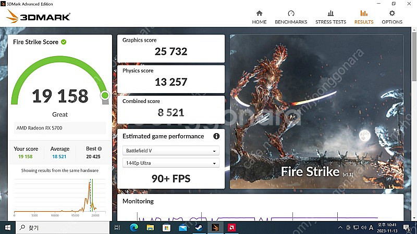The image size is (417, 234).
Task: Open the Windows Start menu
Action: 8,228
